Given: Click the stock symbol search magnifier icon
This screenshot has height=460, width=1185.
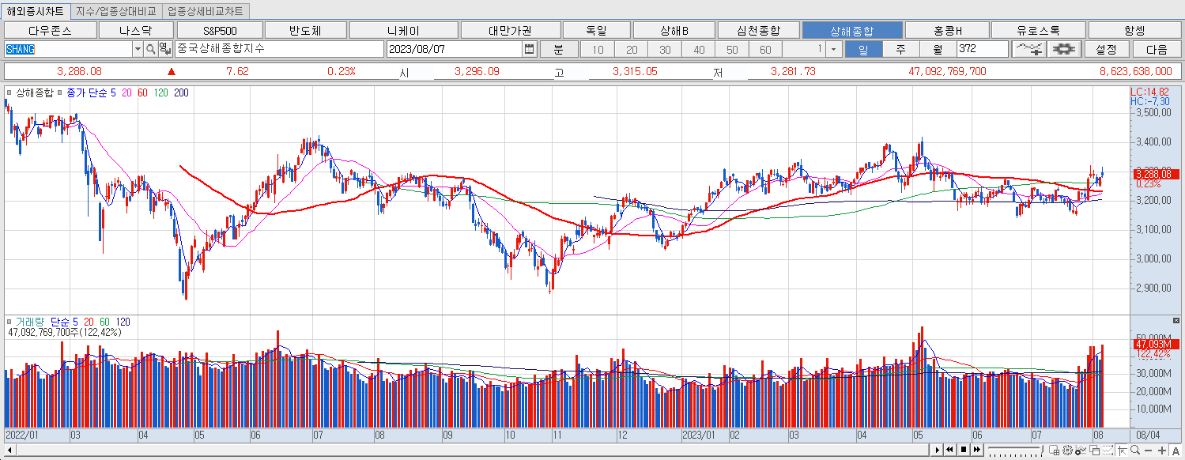Looking at the screenshot, I should [x=149, y=48].
